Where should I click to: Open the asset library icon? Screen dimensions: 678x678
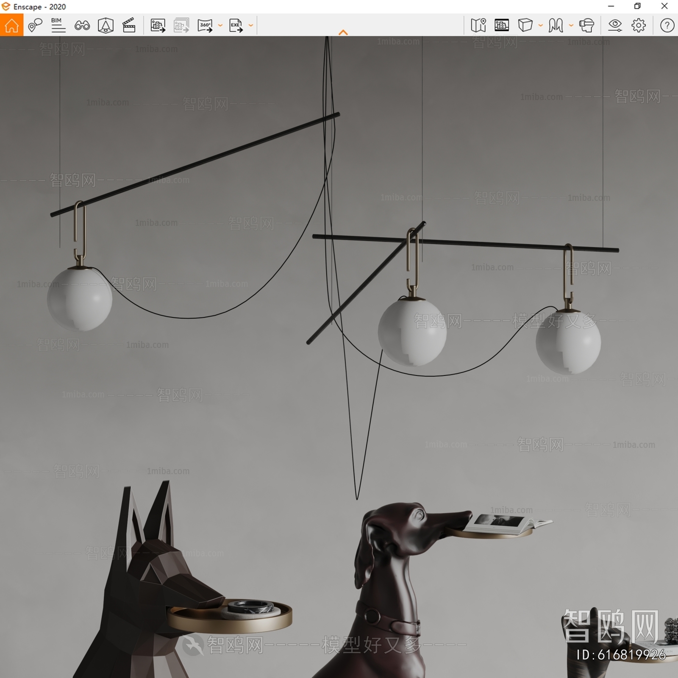502,25
